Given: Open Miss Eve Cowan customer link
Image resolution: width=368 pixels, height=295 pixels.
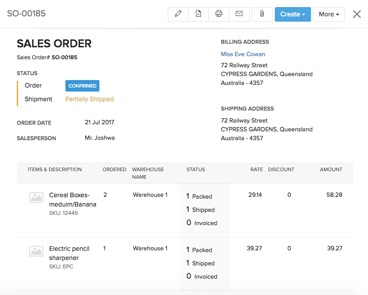Looking at the screenshot, I should [x=243, y=54].
